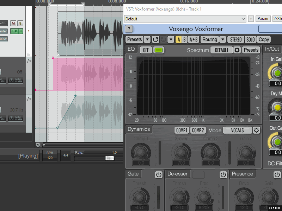Open the Spectrum DEFAULT mode selector

tap(222, 50)
